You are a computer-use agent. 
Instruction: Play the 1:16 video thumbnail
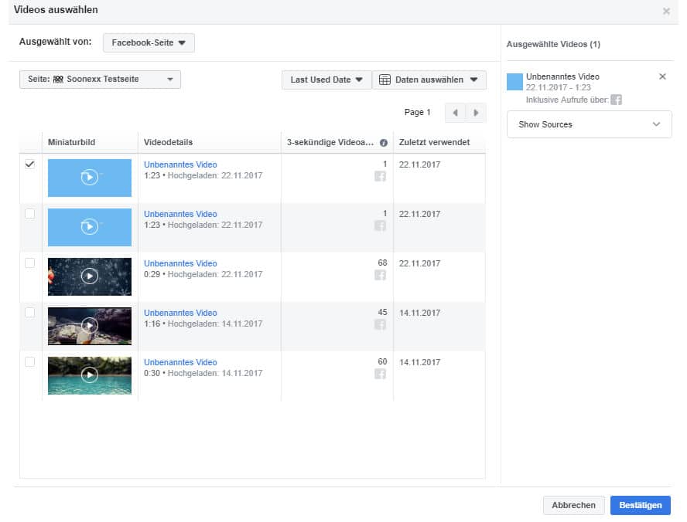point(90,325)
